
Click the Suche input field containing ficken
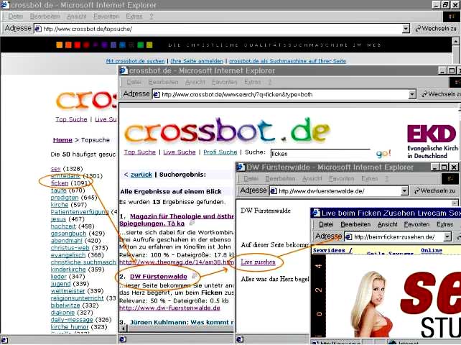tap(320, 154)
